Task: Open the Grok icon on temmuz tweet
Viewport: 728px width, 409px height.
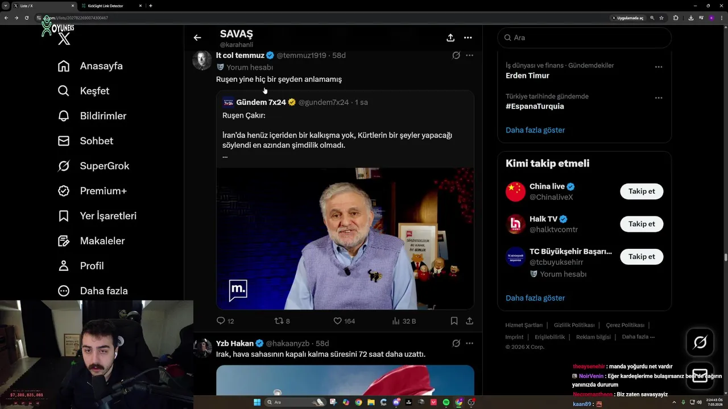Action: click(456, 56)
